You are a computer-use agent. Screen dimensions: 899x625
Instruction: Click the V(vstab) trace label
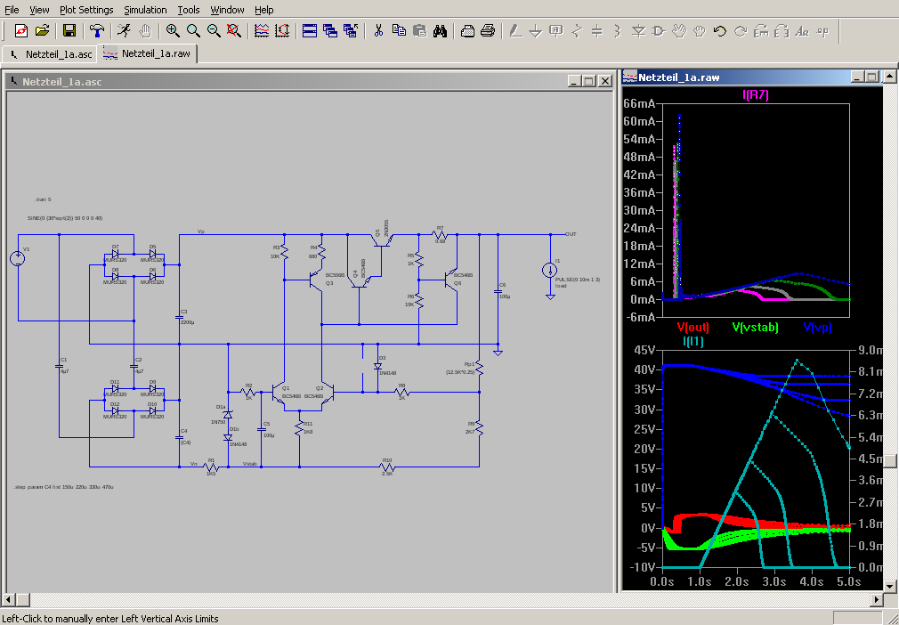(x=756, y=328)
